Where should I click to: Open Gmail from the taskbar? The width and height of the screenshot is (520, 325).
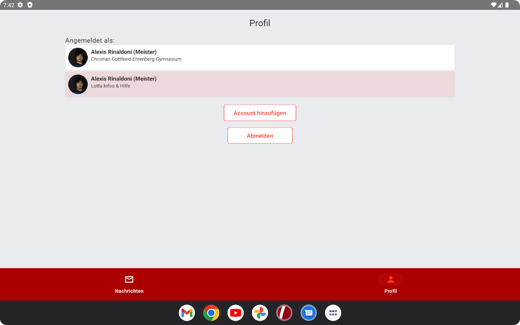coord(187,313)
